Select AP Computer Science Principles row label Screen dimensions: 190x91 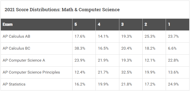point(31,72)
